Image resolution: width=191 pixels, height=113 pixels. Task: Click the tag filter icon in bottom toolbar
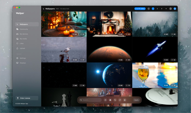click(x=120, y=100)
